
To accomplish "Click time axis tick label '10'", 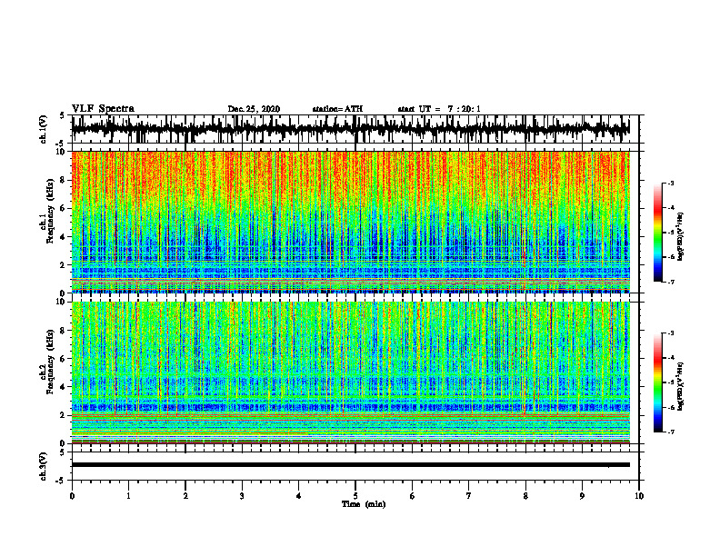I will click(639, 496).
